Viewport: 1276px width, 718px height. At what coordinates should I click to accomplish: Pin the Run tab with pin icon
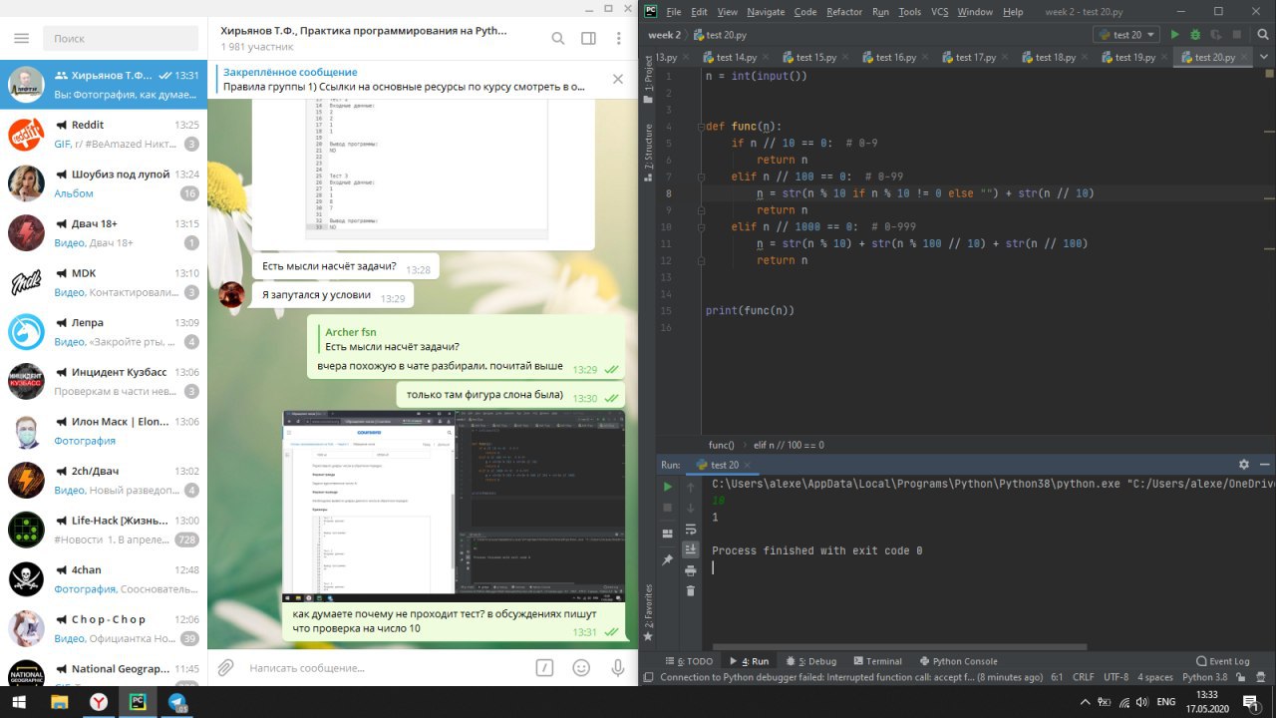[x=668, y=559]
